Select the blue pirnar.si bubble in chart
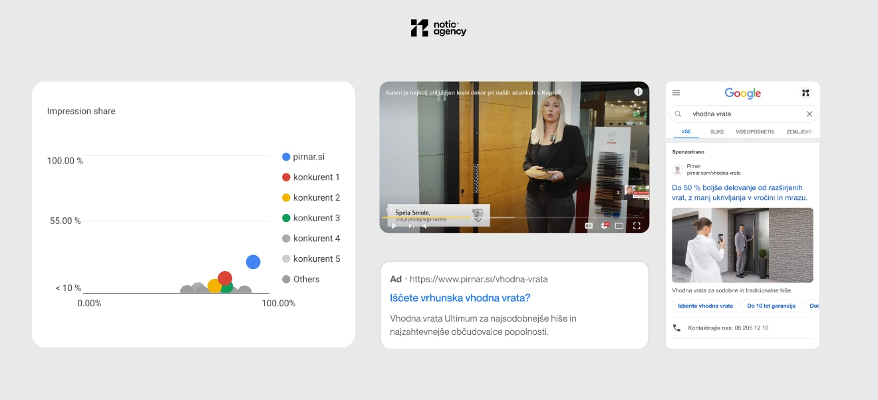 tap(253, 262)
